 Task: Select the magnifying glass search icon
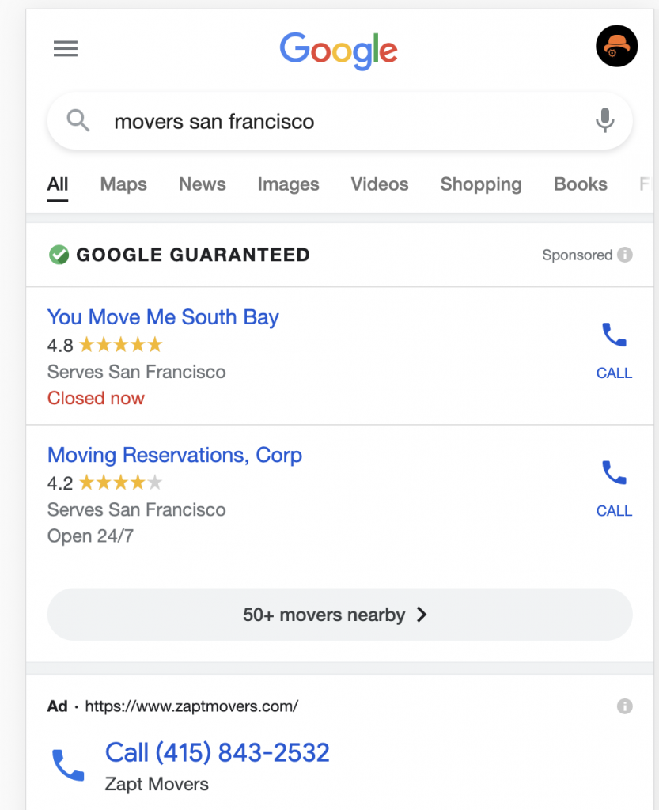coord(78,121)
